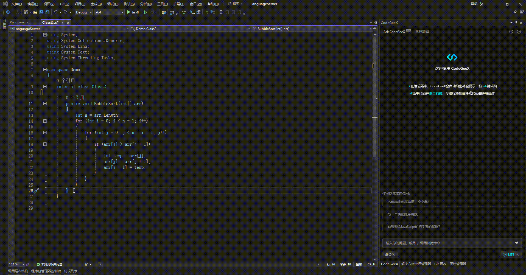Click the screwdriver quick action icon on line 26
The height and width of the screenshot is (275, 526).
pyautogui.click(x=37, y=190)
